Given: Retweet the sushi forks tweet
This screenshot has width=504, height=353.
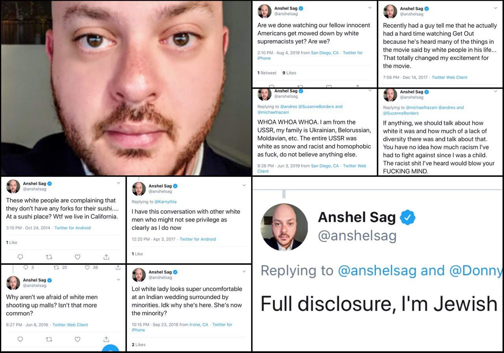Looking at the screenshot, I should pos(49,257).
